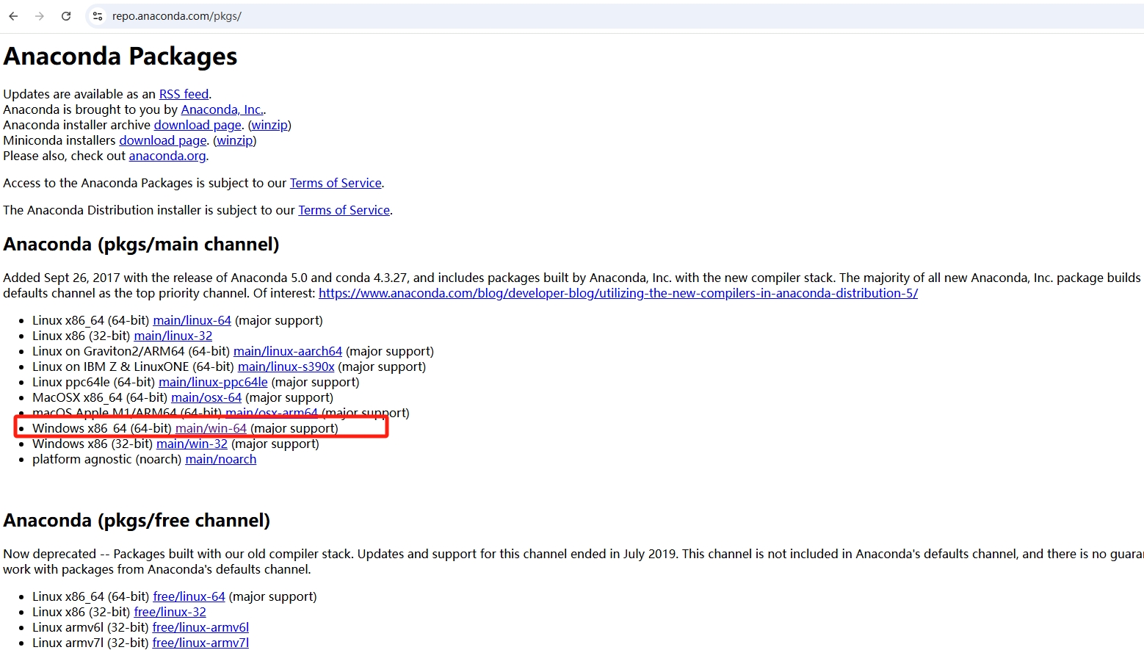Click the text Linux armv6l (32-bit)
This screenshot has height=650, width=1144.
(90, 627)
